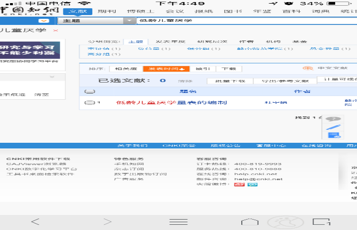Click the floating feedback edit icon
The height and width of the screenshot is (230, 357).
(333, 135)
